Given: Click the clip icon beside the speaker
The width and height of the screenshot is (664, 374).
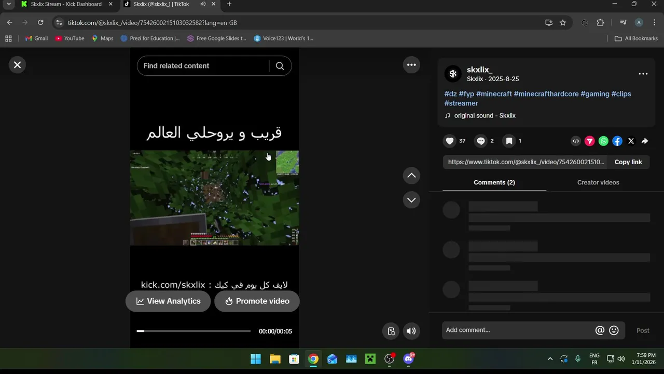Looking at the screenshot, I should click(x=391, y=331).
